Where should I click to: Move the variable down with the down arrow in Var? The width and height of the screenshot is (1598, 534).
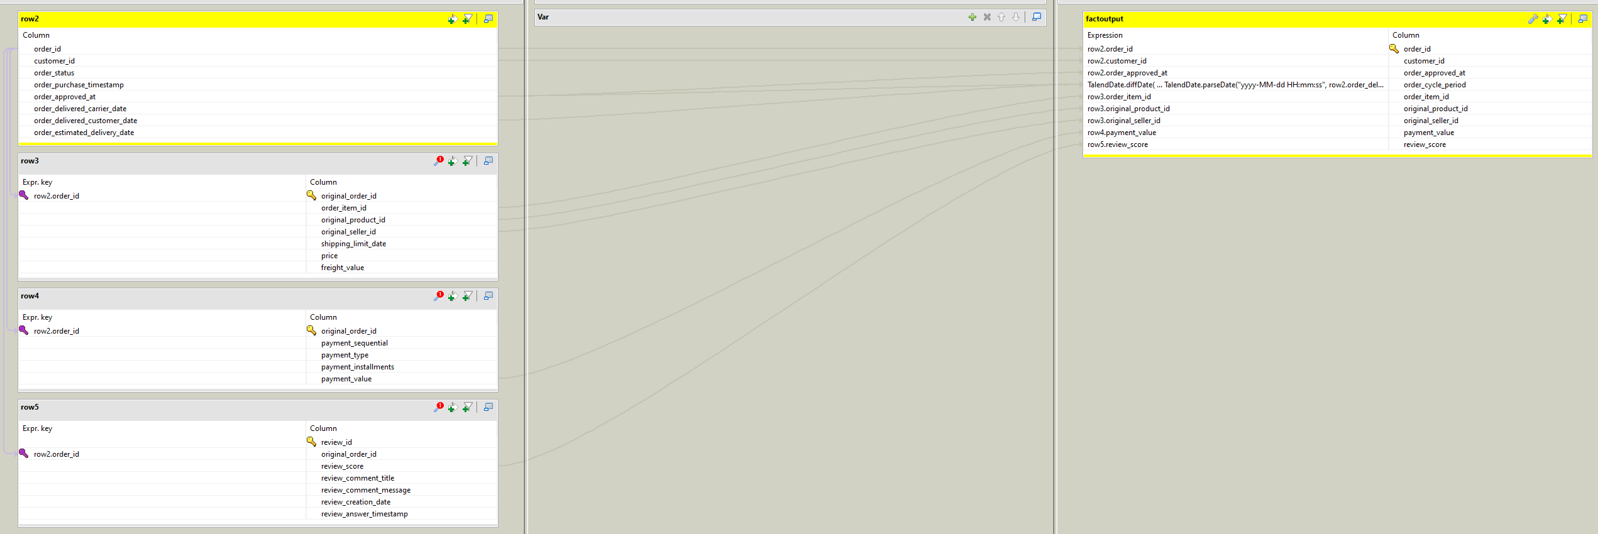[x=1016, y=17]
